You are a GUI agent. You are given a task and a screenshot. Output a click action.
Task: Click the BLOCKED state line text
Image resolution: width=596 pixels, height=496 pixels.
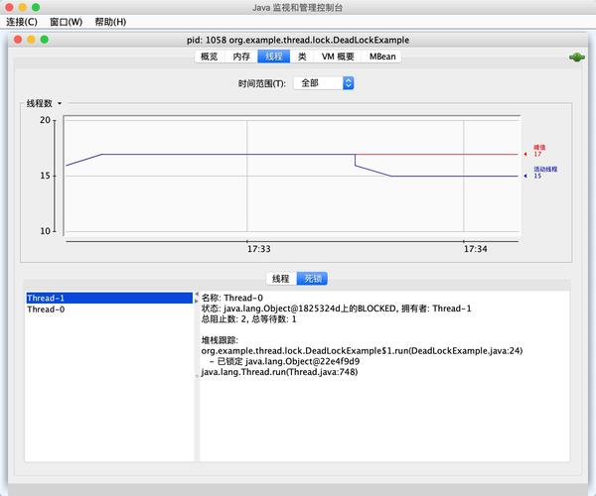pyautogui.click(x=336, y=309)
